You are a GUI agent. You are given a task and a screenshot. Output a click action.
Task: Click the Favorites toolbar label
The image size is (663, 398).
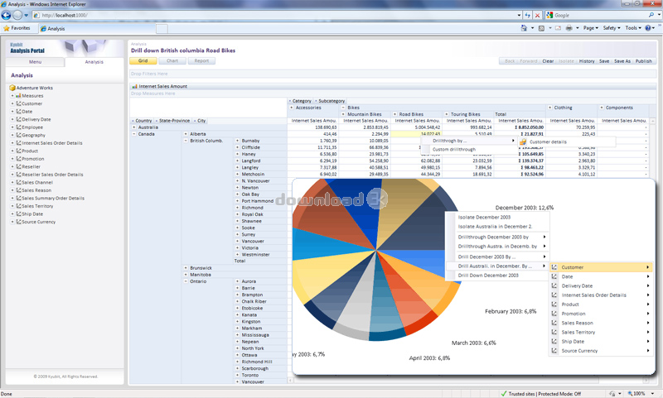coord(21,28)
